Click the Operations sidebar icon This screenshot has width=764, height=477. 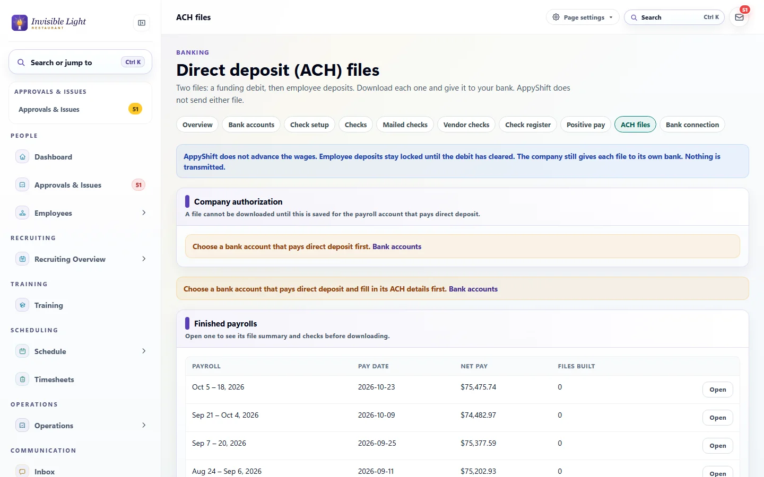tap(22, 426)
